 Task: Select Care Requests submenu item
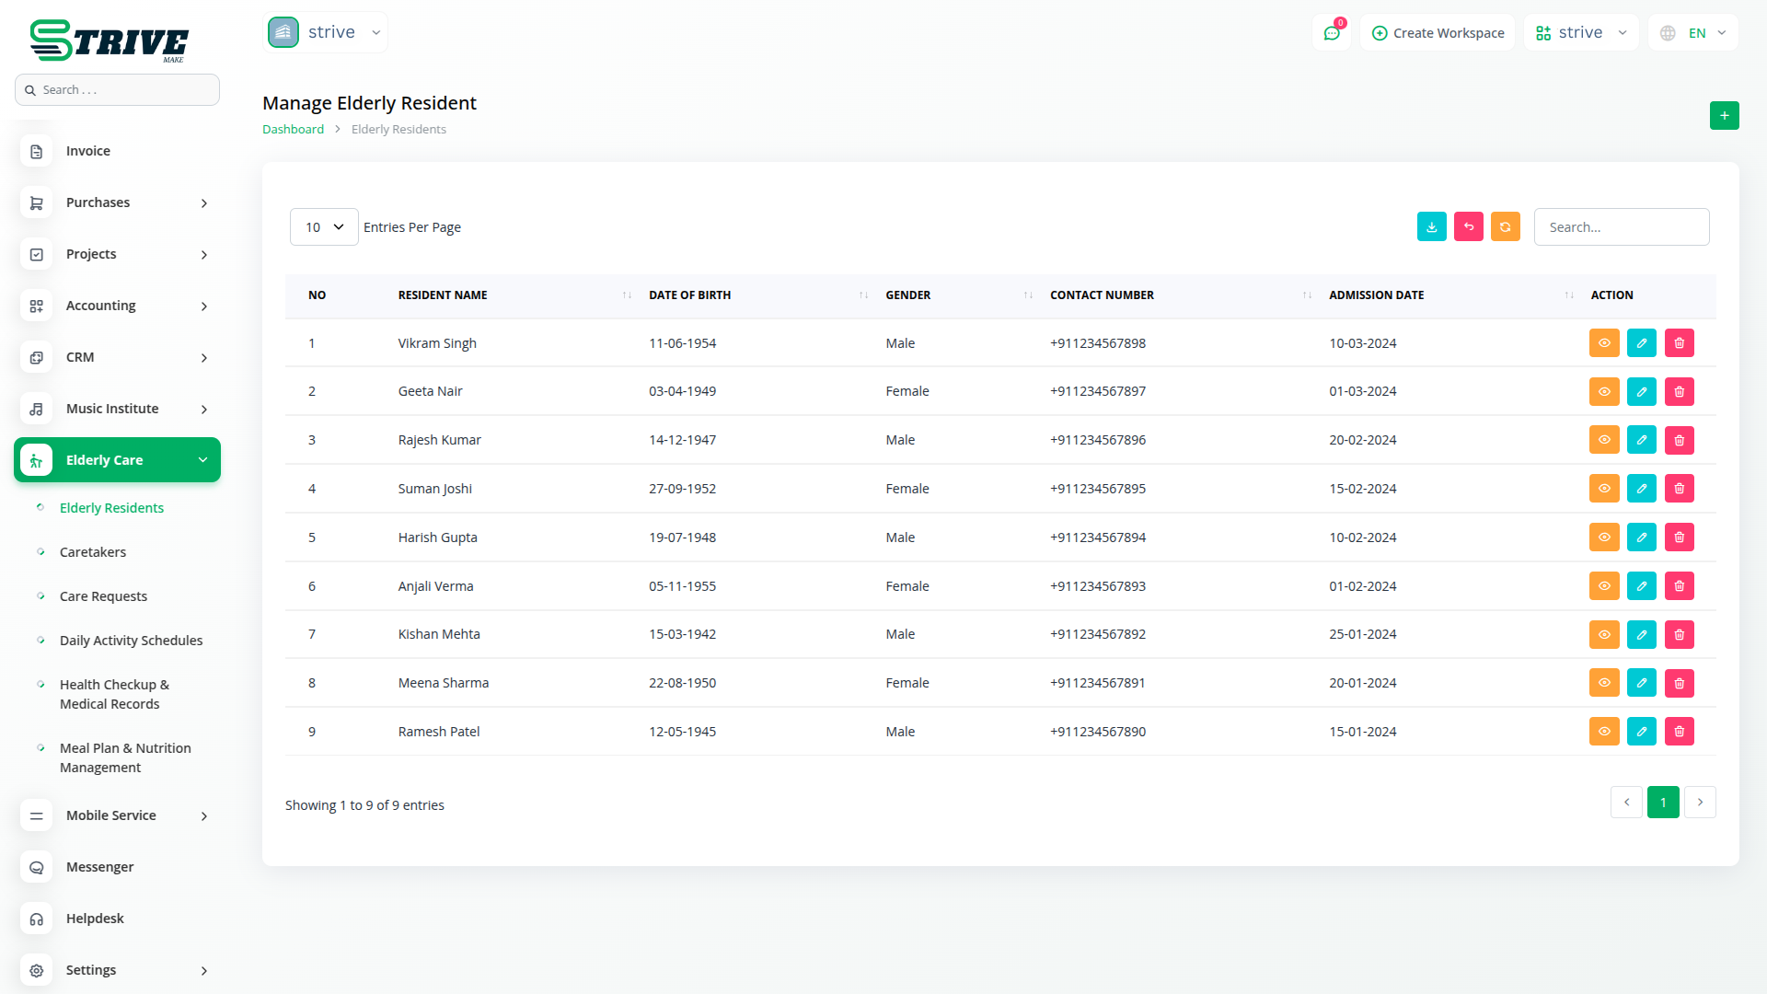tap(103, 596)
